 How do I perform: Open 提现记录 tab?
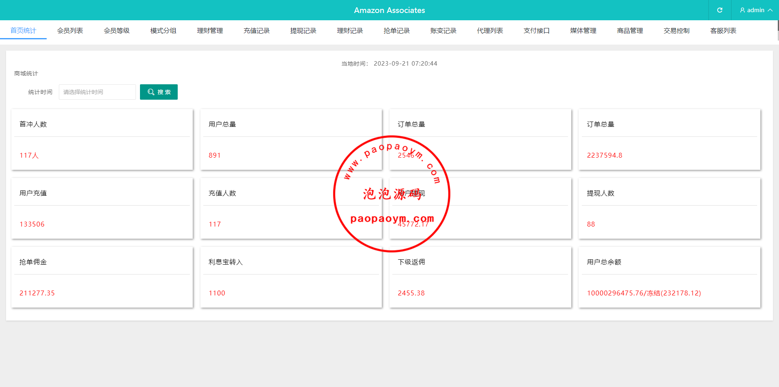[303, 31]
